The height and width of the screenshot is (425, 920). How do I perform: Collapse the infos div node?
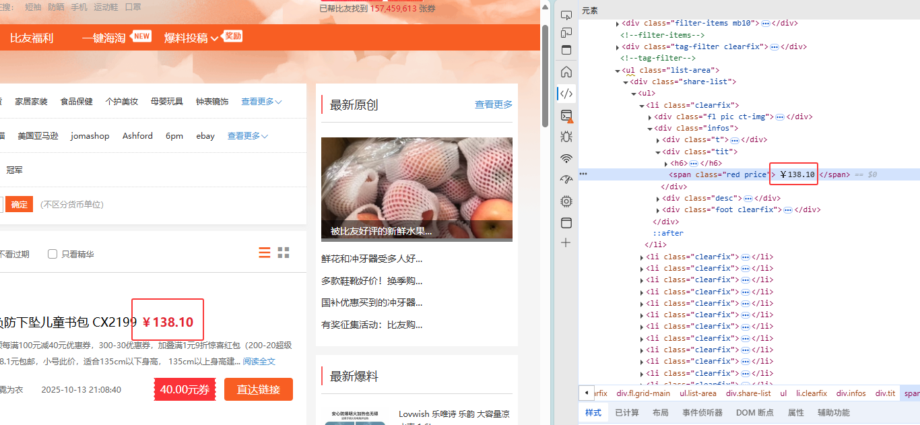[x=650, y=129]
